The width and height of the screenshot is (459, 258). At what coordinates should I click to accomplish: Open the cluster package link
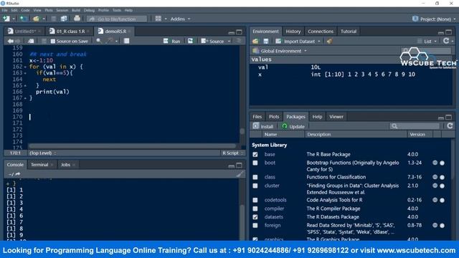[x=272, y=186]
